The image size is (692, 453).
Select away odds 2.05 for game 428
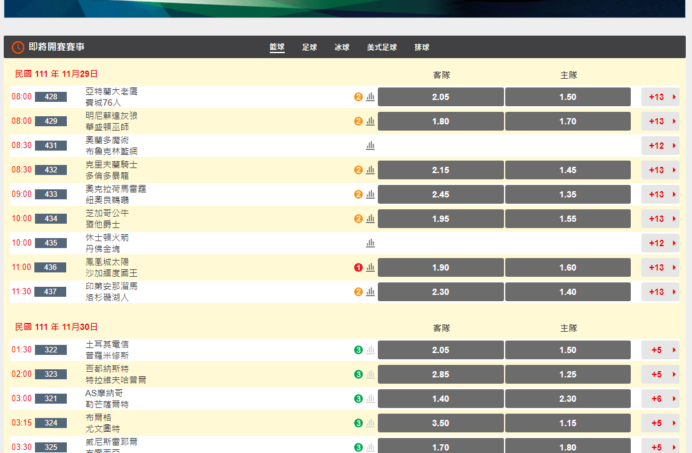[x=440, y=97]
